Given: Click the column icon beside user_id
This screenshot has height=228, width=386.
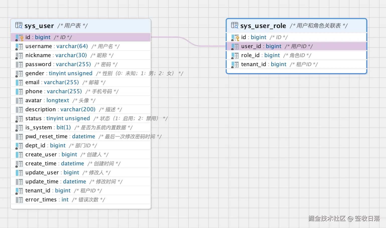Looking at the screenshot, I should pos(235,47).
